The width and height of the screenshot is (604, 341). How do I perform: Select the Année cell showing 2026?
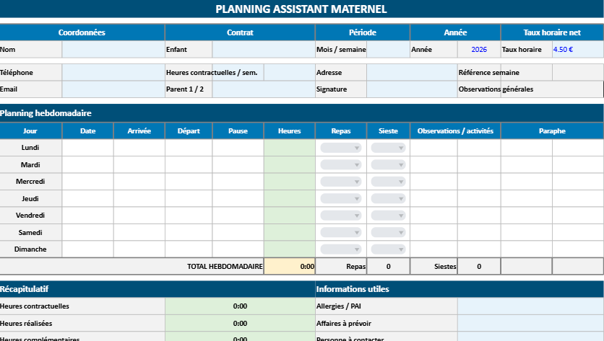pyautogui.click(x=479, y=50)
